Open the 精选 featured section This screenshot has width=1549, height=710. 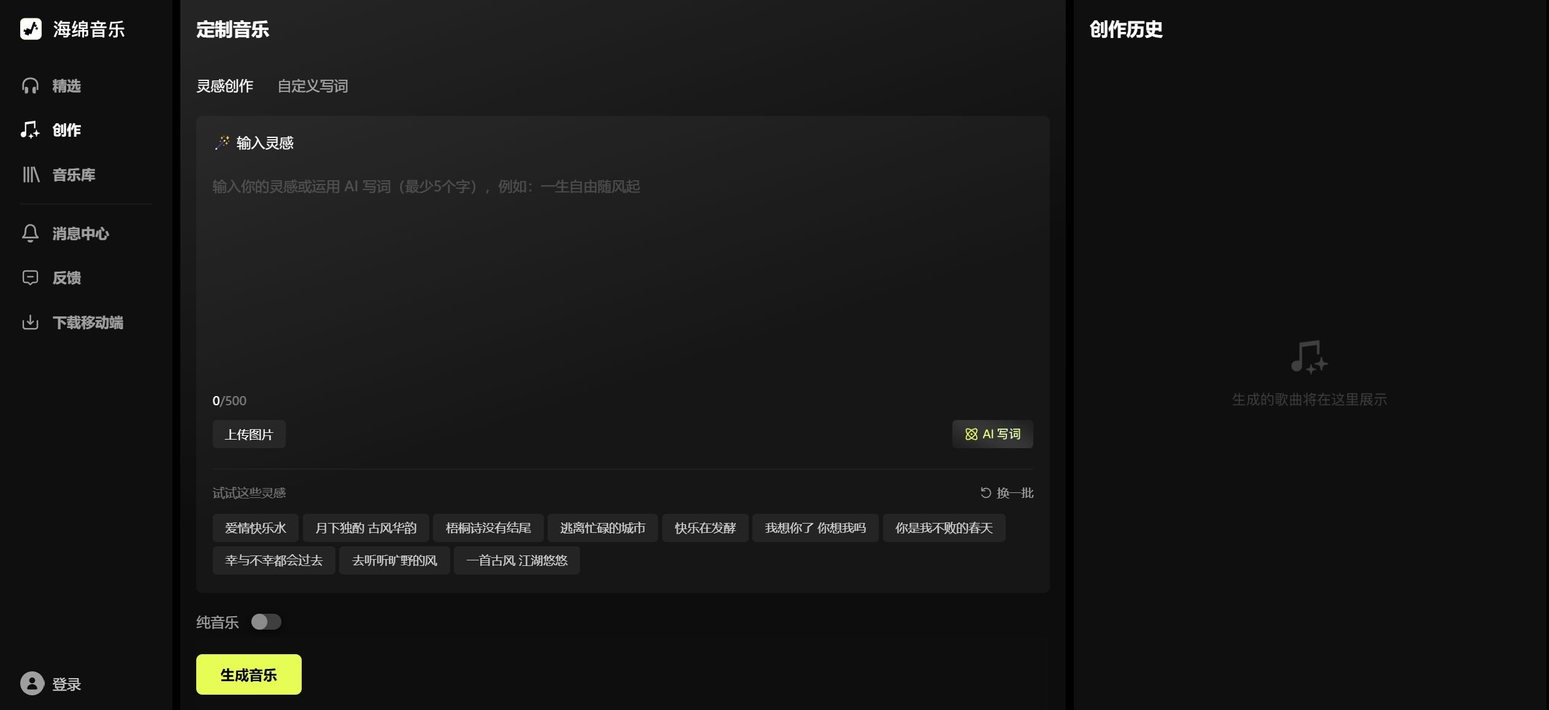67,85
